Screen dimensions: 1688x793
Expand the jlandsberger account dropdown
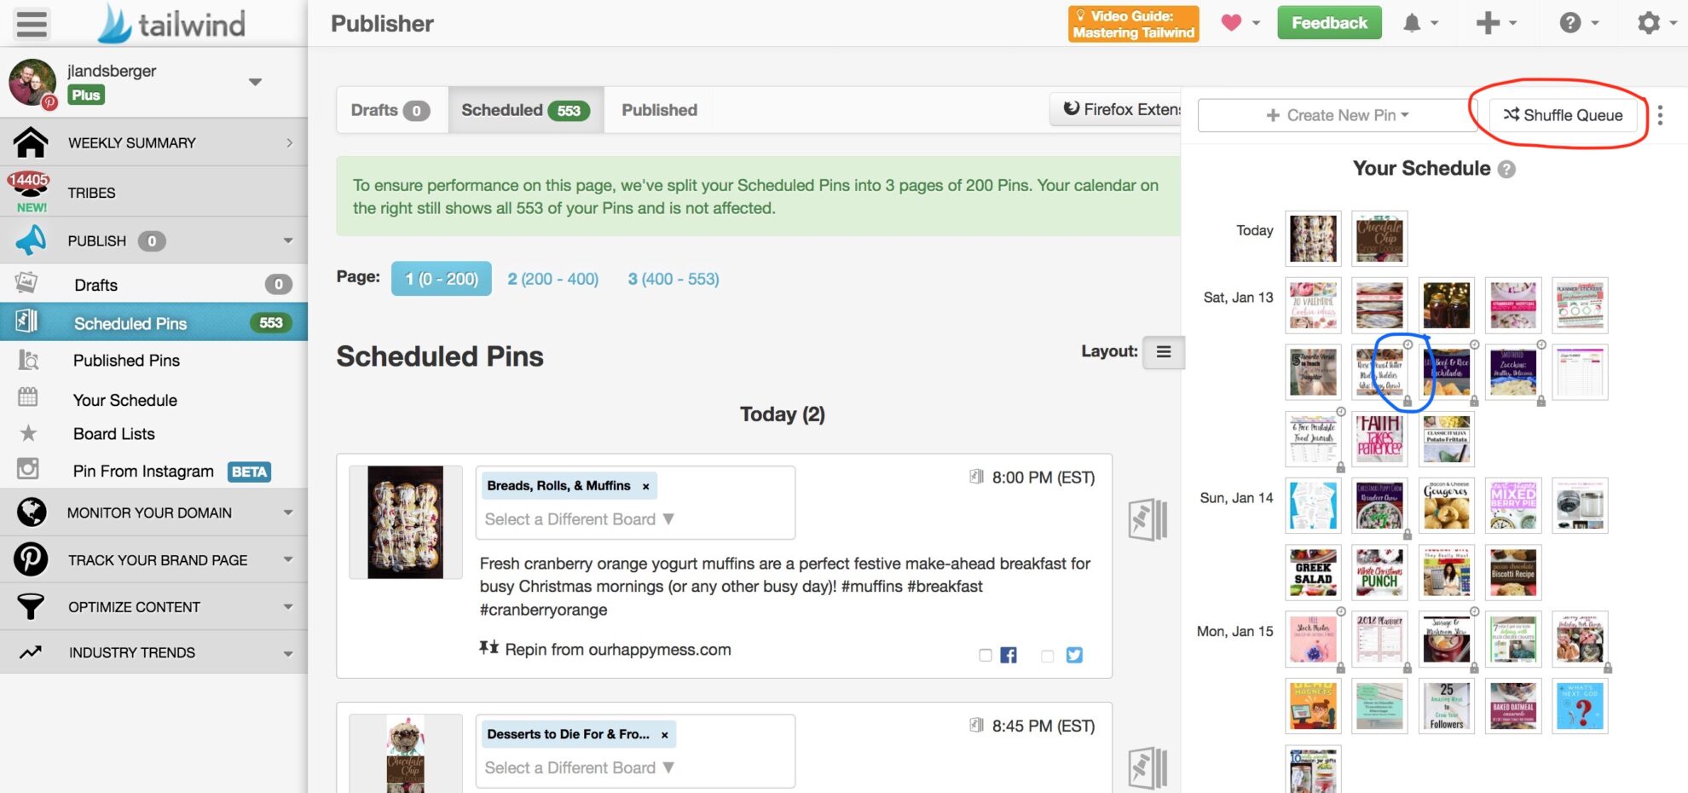tap(255, 82)
